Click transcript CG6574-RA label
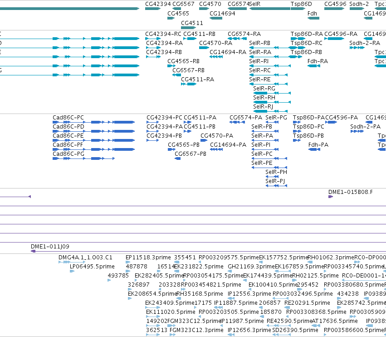Screen dimensions: 386x337 click(244, 34)
